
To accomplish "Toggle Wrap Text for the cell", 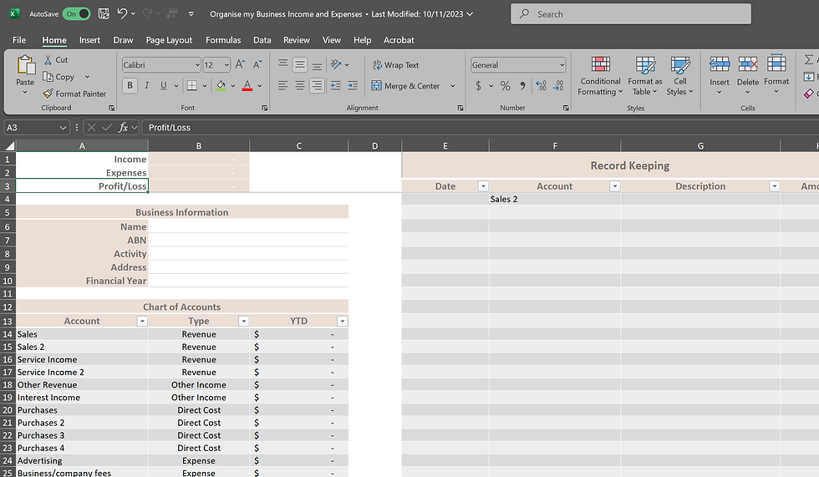I will (x=395, y=65).
